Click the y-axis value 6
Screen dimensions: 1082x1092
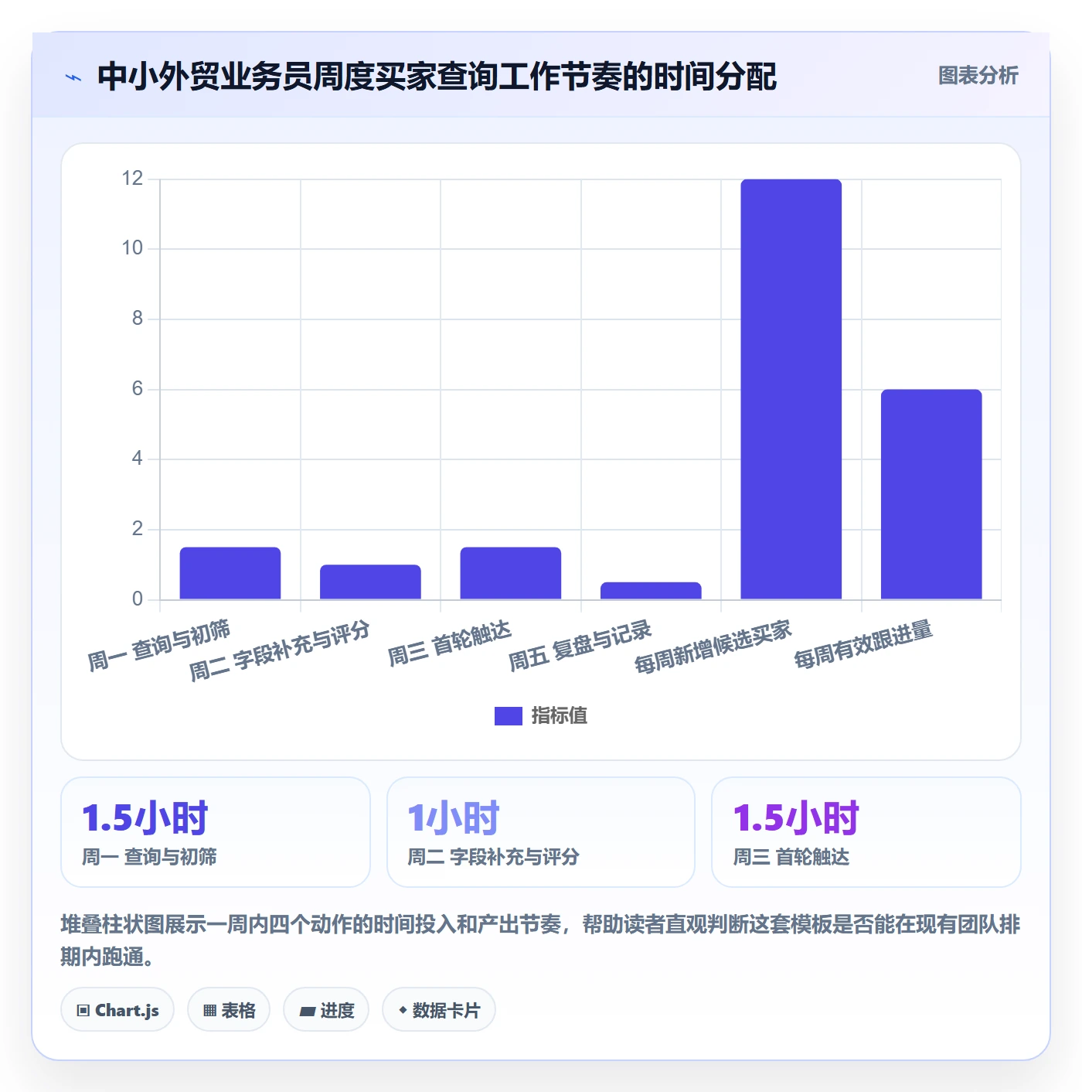138,389
